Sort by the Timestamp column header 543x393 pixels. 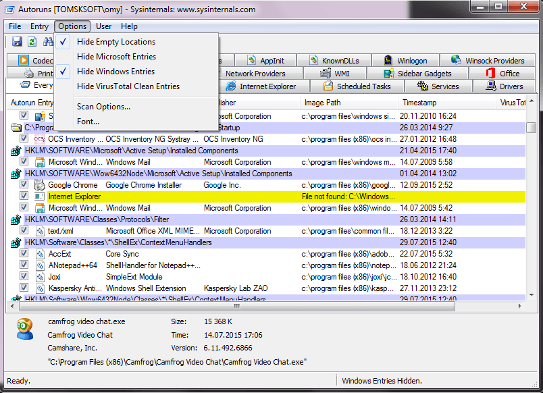point(447,103)
